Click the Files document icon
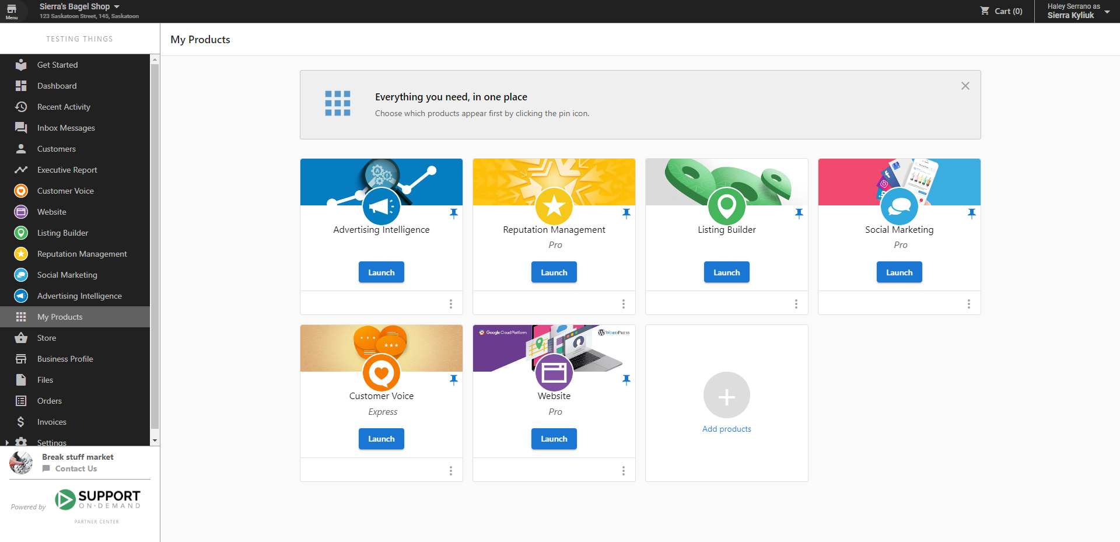 click(21, 380)
